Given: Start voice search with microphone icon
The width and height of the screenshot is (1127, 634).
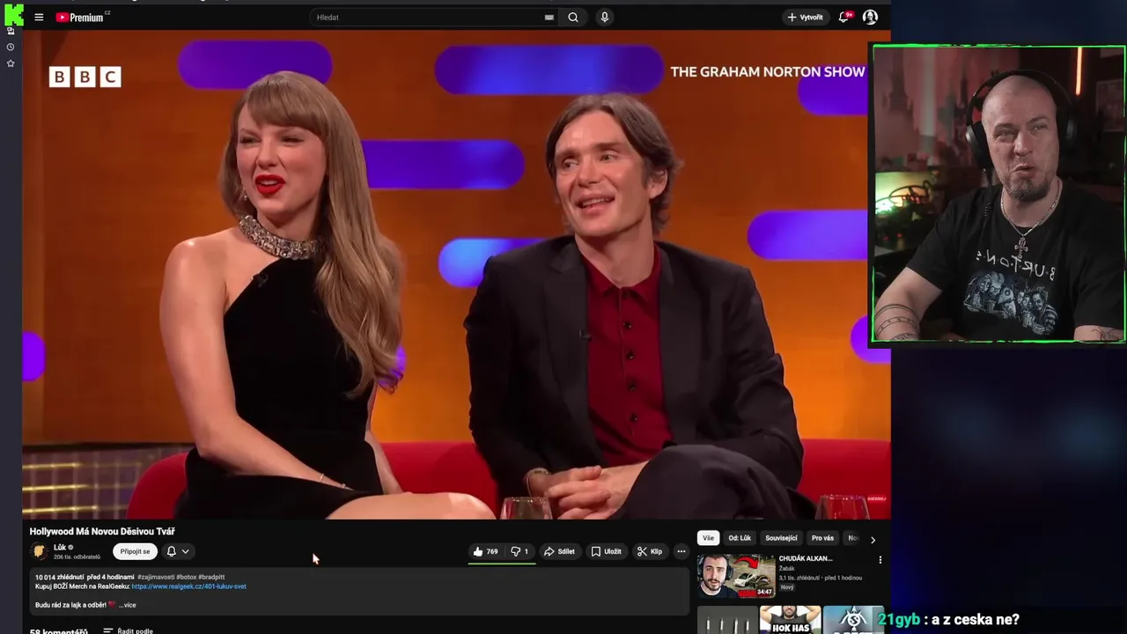Looking at the screenshot, I should (x=604, y=17).
